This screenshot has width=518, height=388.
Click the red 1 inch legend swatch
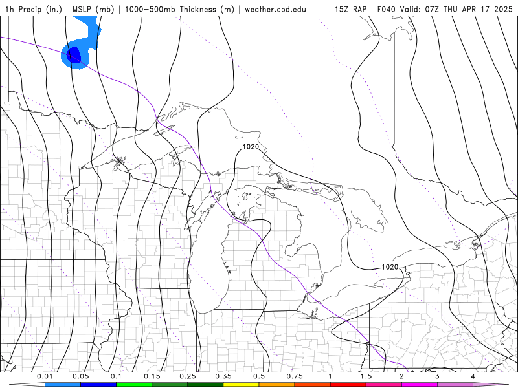pos(348,385)
